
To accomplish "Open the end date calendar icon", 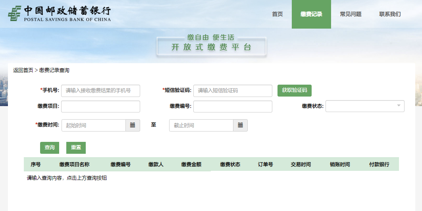I will point(240,125).
